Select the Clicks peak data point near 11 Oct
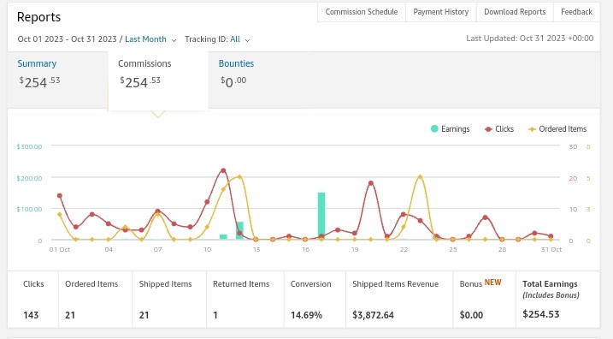Screen dimensions: 613x339 coord(223,170)
